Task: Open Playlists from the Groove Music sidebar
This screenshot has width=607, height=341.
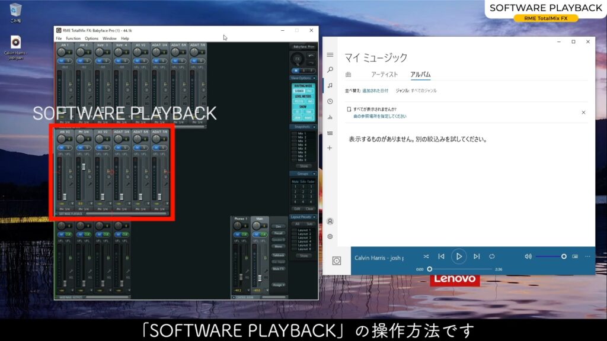Action: [x=330, y=133]
